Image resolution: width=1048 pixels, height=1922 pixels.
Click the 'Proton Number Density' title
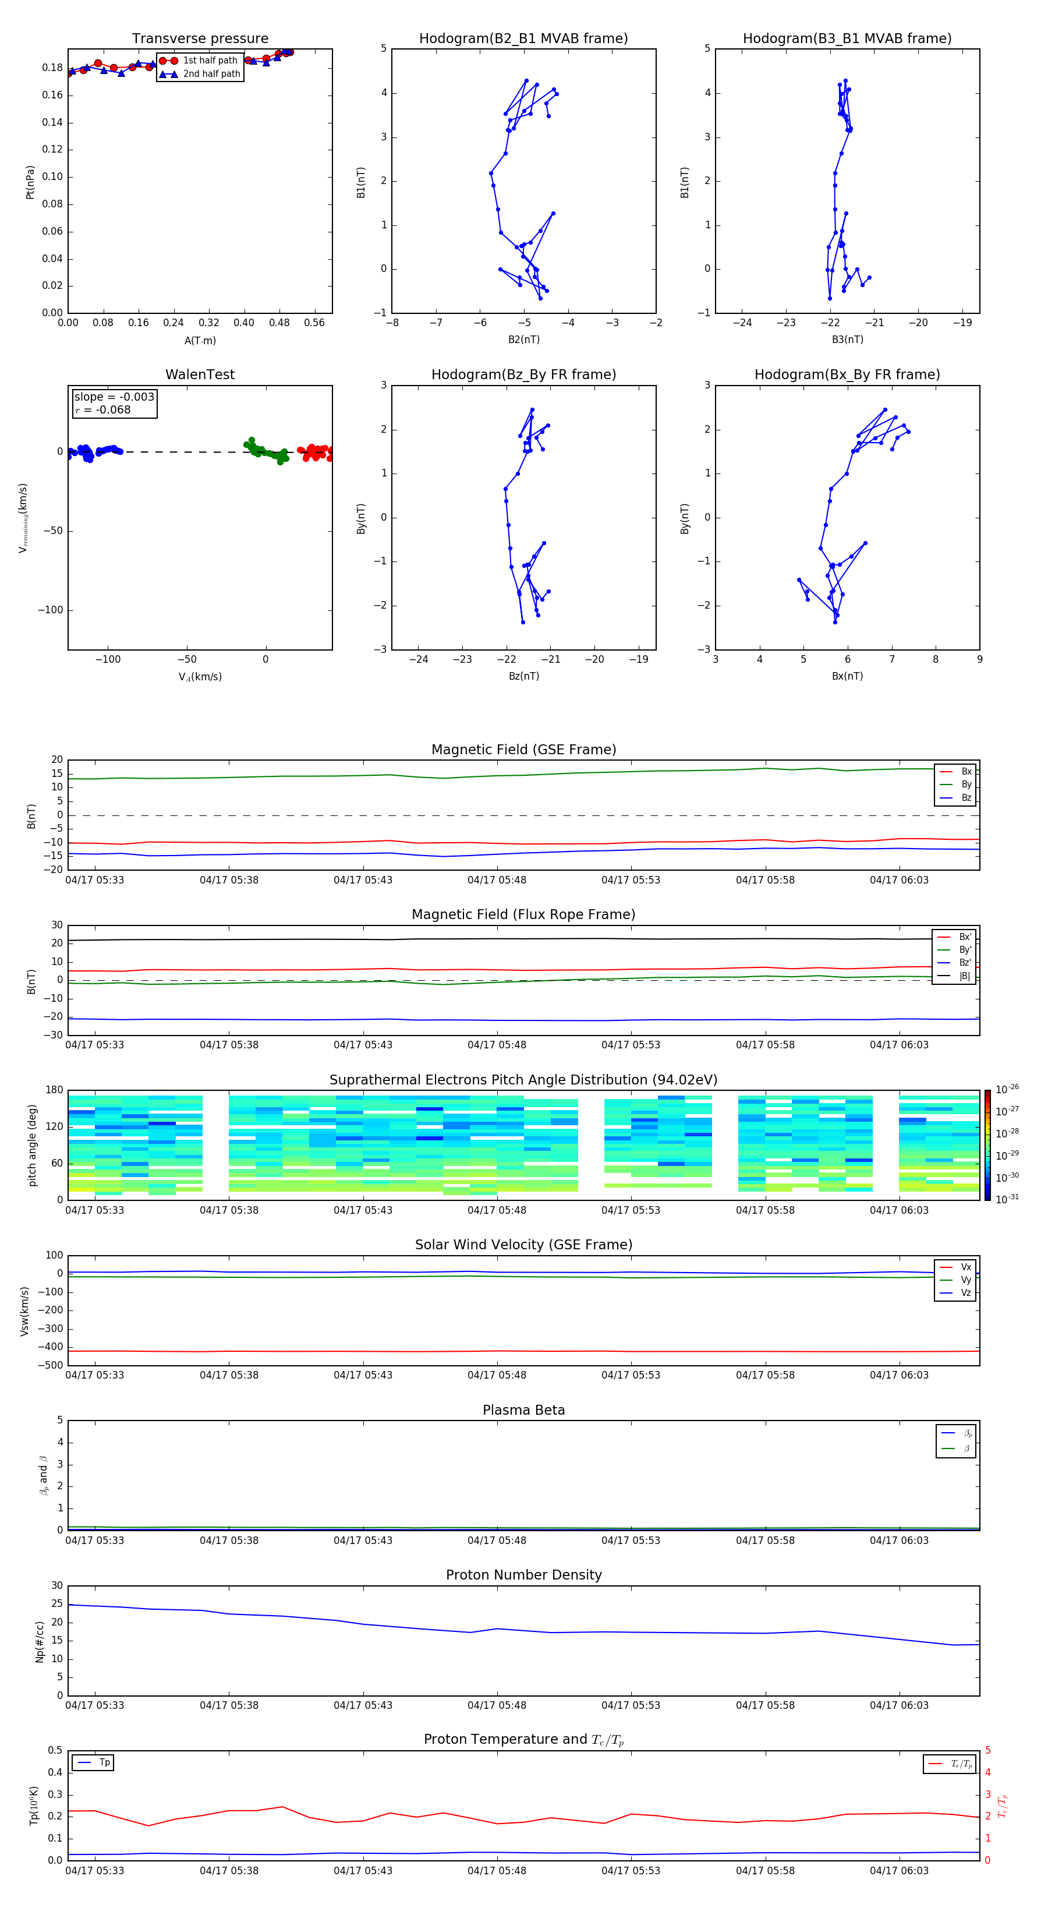523,1576
